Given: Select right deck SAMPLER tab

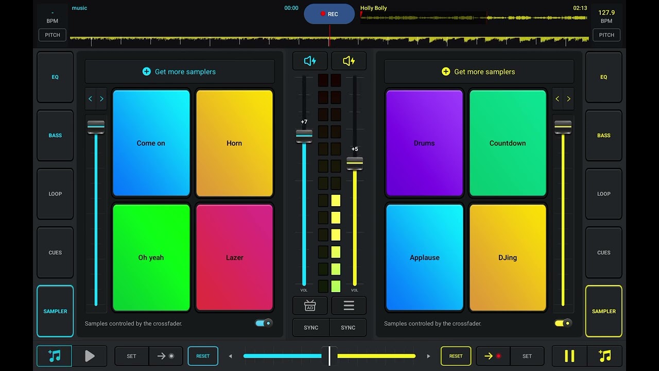Looking at the screenshot, I should pos(604,311).
